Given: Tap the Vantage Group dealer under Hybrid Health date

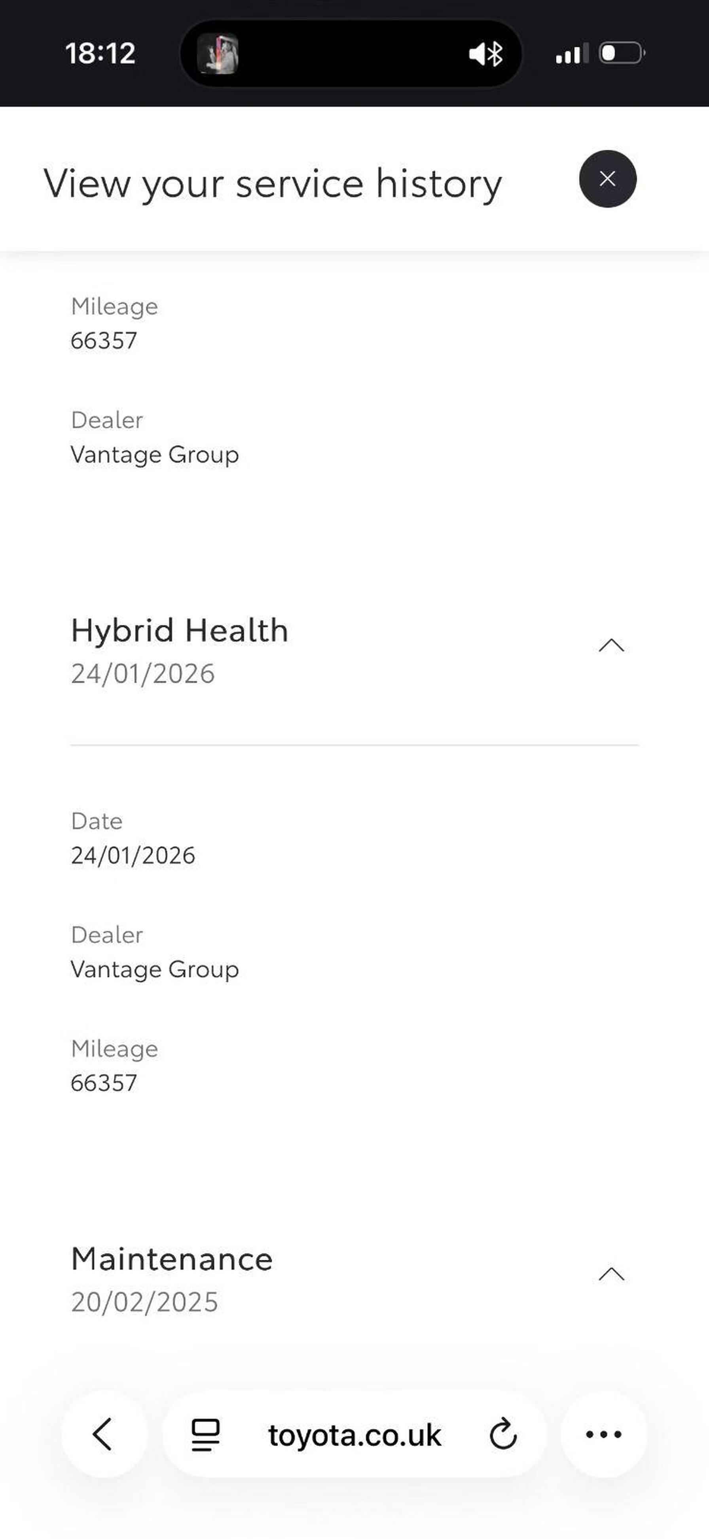Looking at the screenshot, I should click(x=155, y=969).
